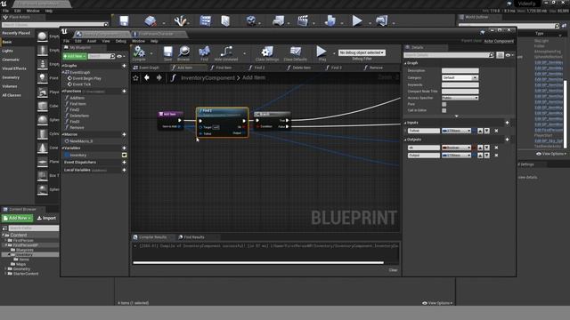
Task: Click the Import button in the Content Browser
Action: click(46, 218)
